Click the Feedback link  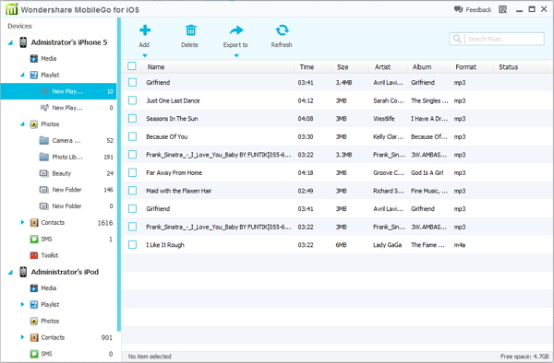tap(478, 10)
